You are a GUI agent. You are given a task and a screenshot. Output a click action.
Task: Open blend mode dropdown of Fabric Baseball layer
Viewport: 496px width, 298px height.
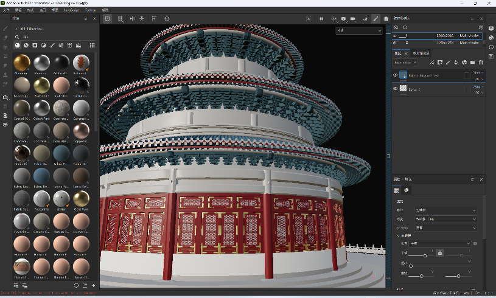(478, 73)
